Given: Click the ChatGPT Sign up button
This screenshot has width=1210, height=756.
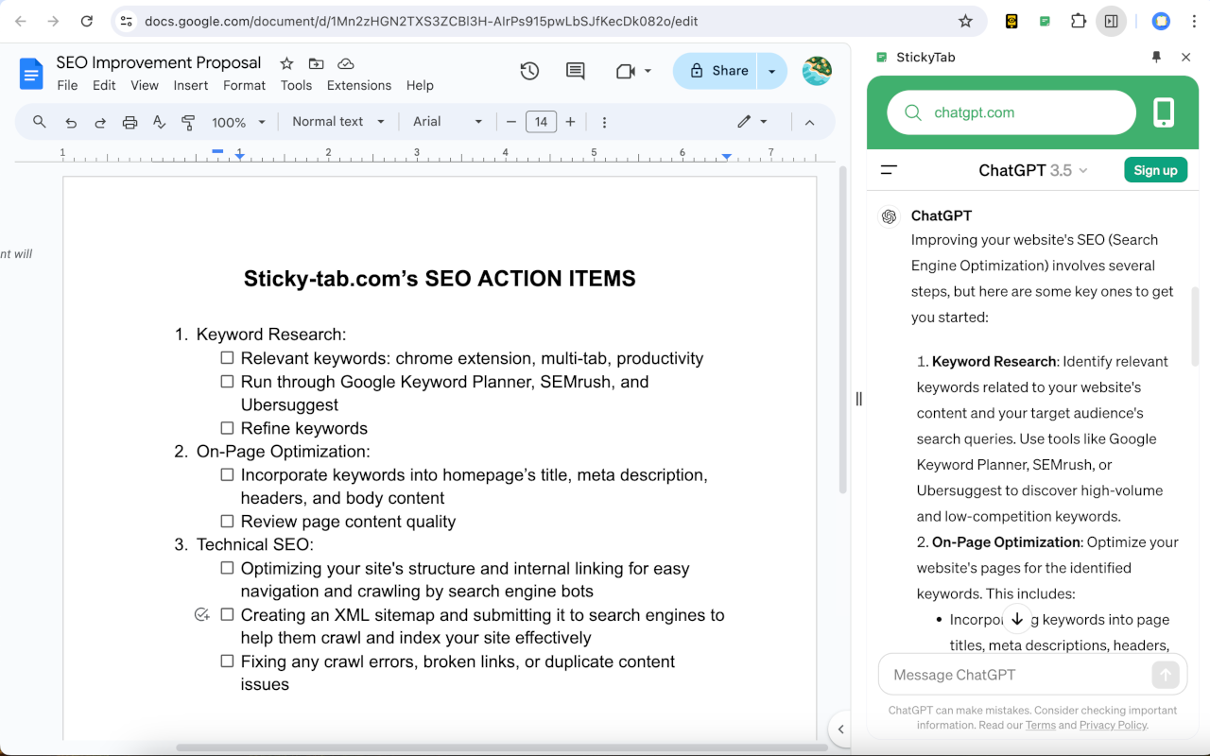Looking at the screenshot, I should [x=1155, y=170].
